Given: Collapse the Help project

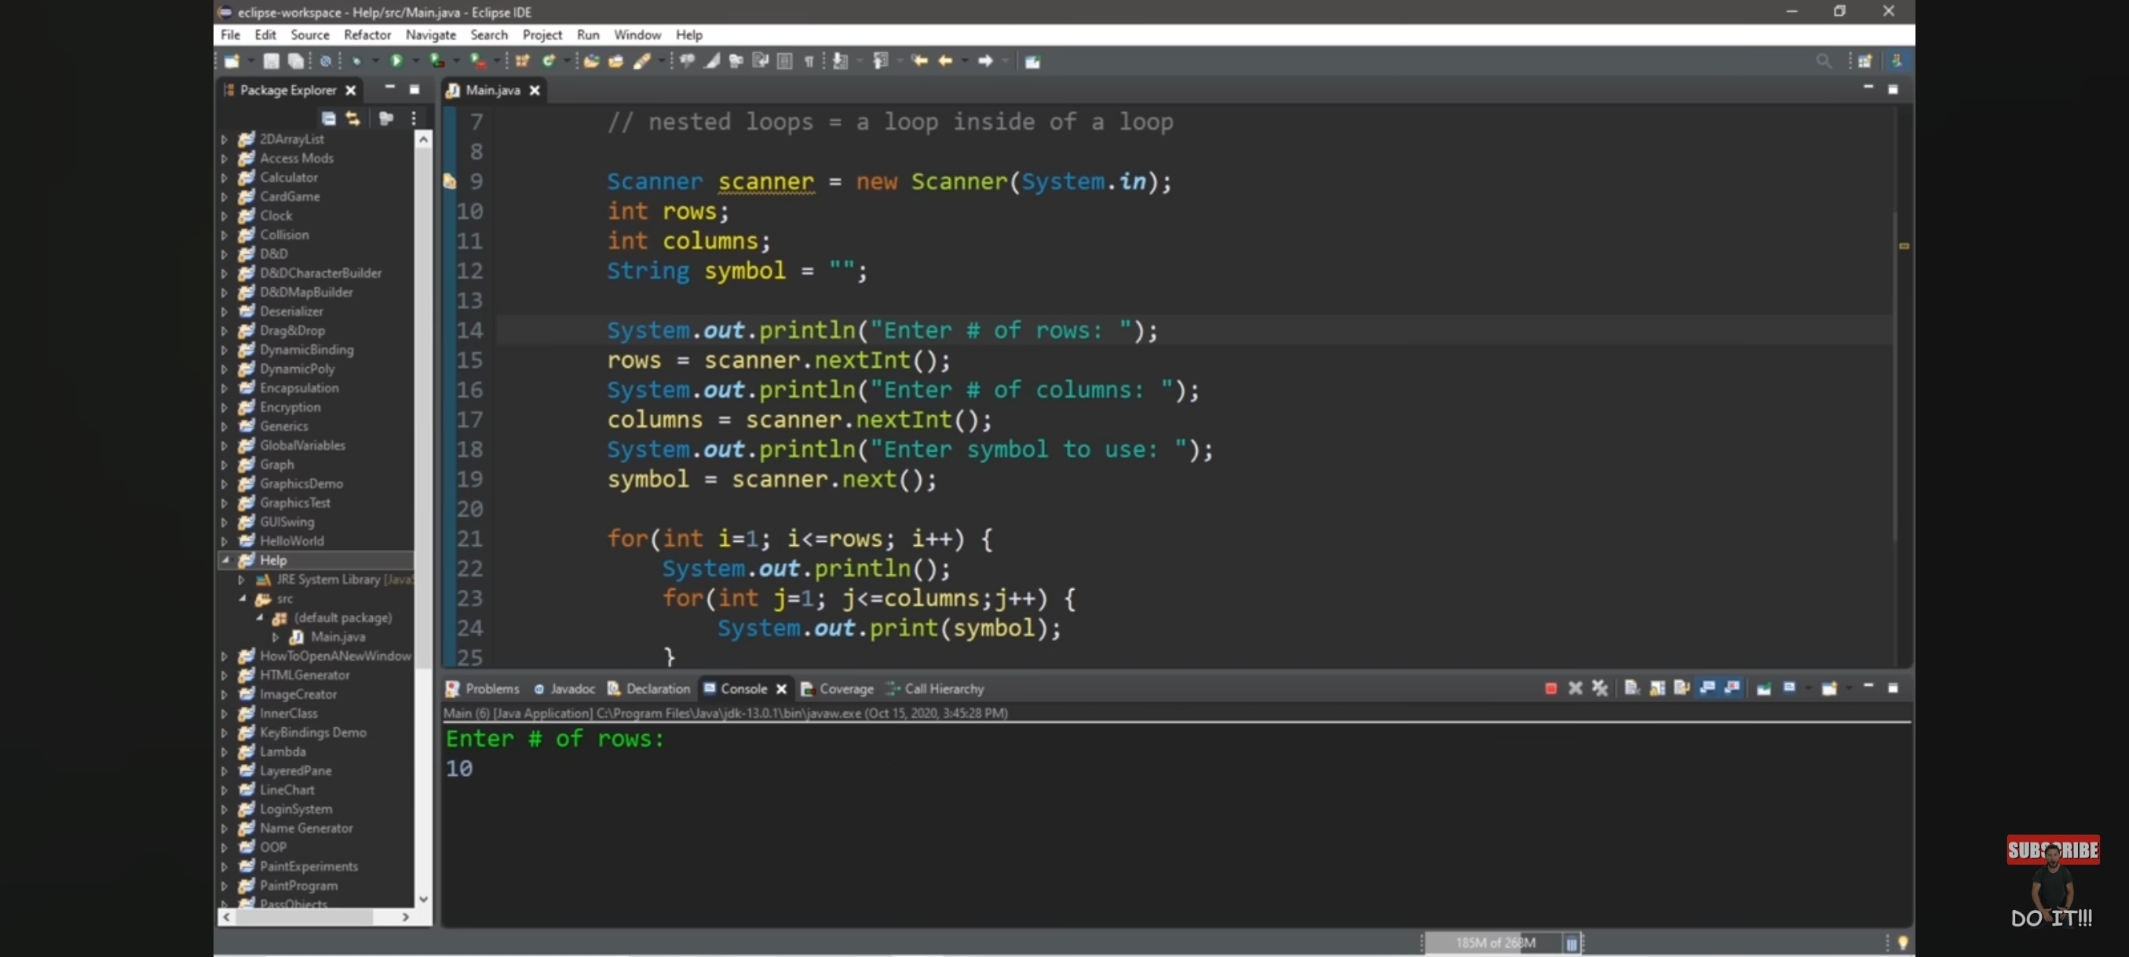Looking at the screenshot, I should coord(225,561).
